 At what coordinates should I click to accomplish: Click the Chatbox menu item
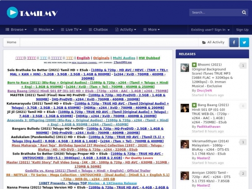coord(98,29)
